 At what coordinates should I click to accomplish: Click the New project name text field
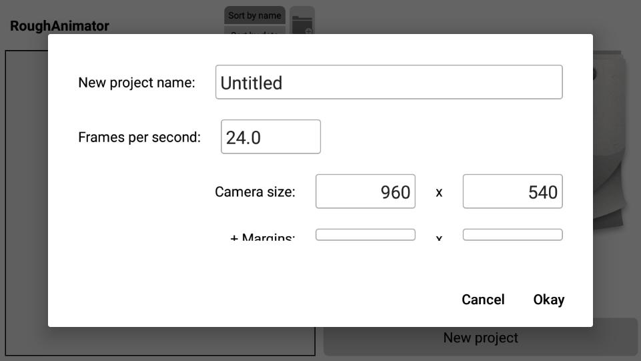[388, 82]
